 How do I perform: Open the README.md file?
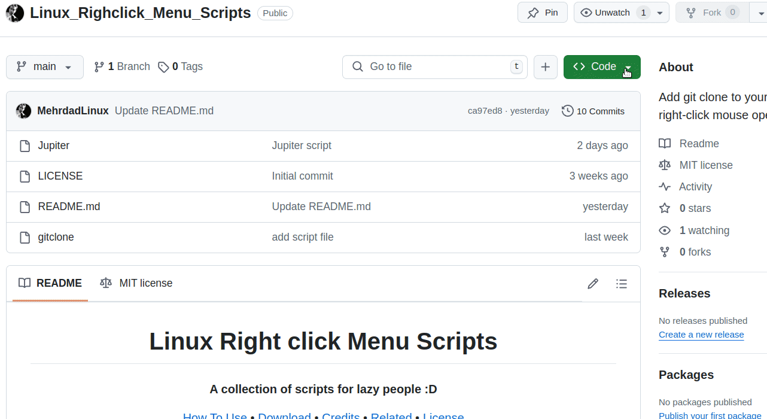tap(69, 207)
